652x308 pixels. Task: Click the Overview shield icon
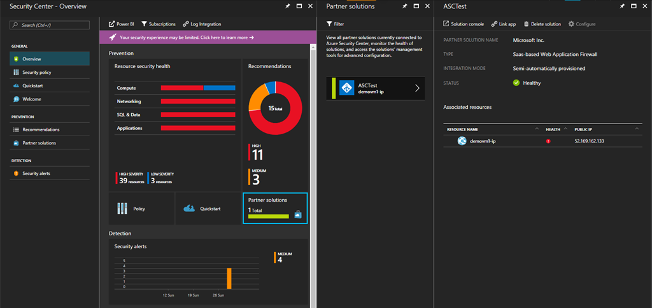coord(16,59)
